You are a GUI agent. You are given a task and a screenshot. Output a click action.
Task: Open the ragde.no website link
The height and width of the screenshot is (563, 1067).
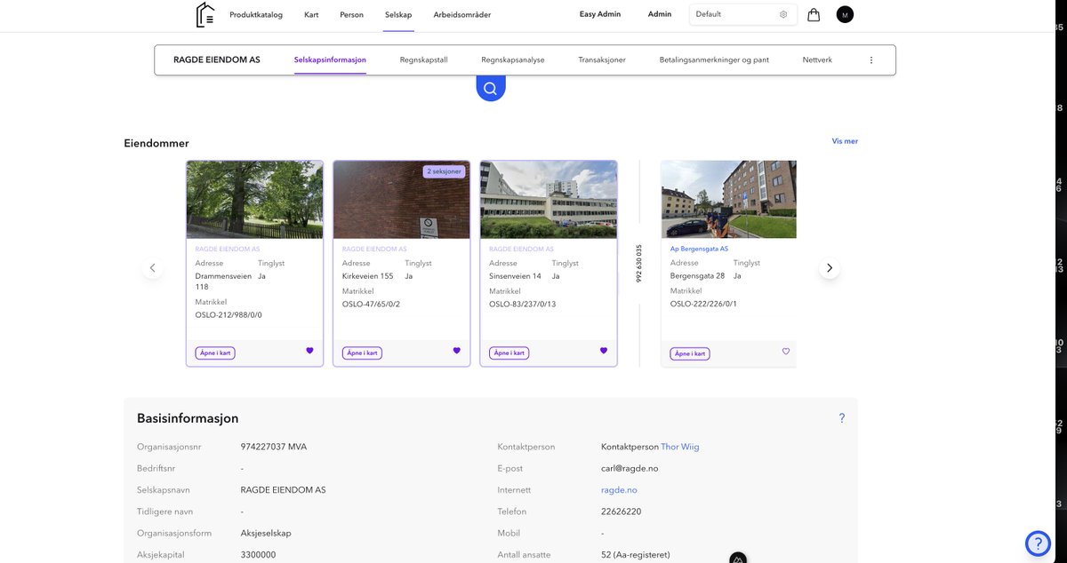pos(619,490)
